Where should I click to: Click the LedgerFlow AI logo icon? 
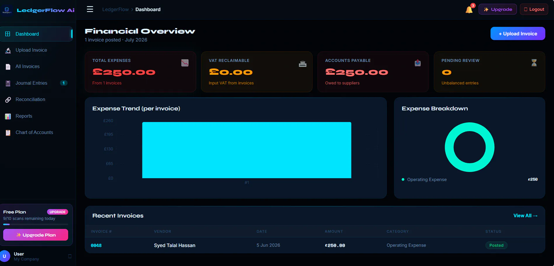click(7, 10)
